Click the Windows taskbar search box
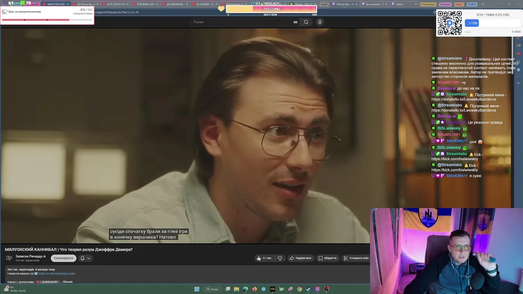The image size is (523, 294). click(x=212, y=289)
